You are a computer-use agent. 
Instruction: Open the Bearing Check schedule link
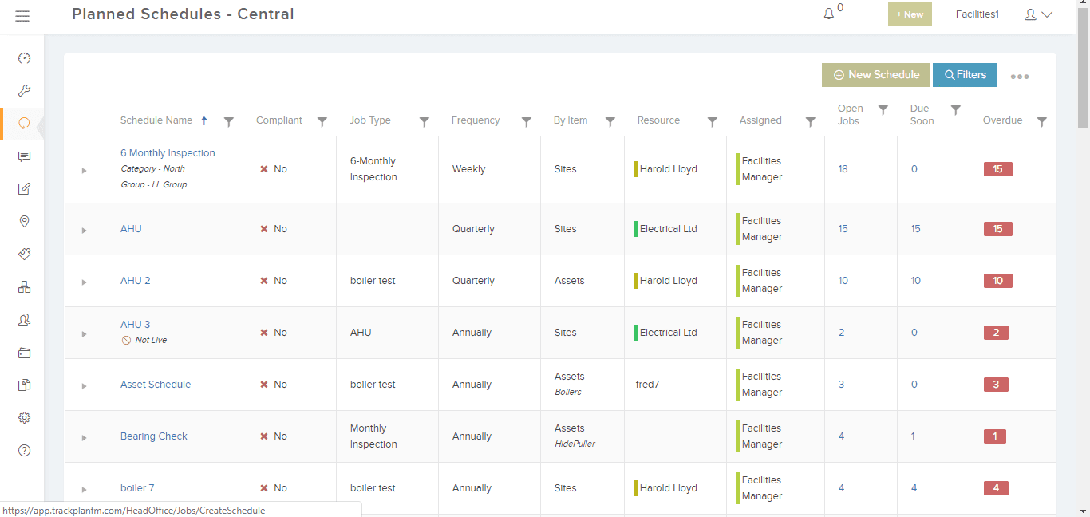pyautogui.click(x=153, y=436)
